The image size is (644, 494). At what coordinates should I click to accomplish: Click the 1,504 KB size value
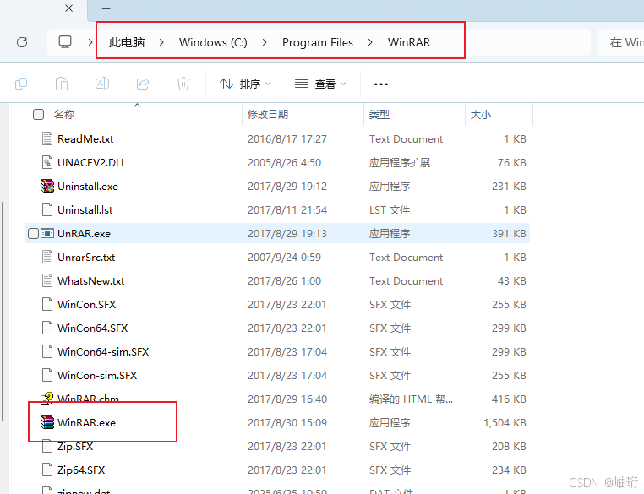click(505, 422)
